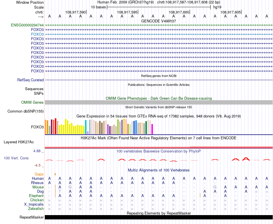The image size is (273, 224).
Task: Open the GENCODE V49lift37 track title
Action: tap(159, 21)
